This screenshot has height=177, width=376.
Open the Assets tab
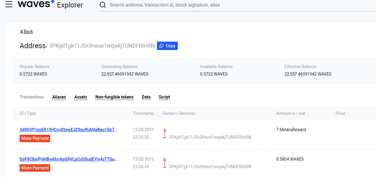click(x=81, y=97)
